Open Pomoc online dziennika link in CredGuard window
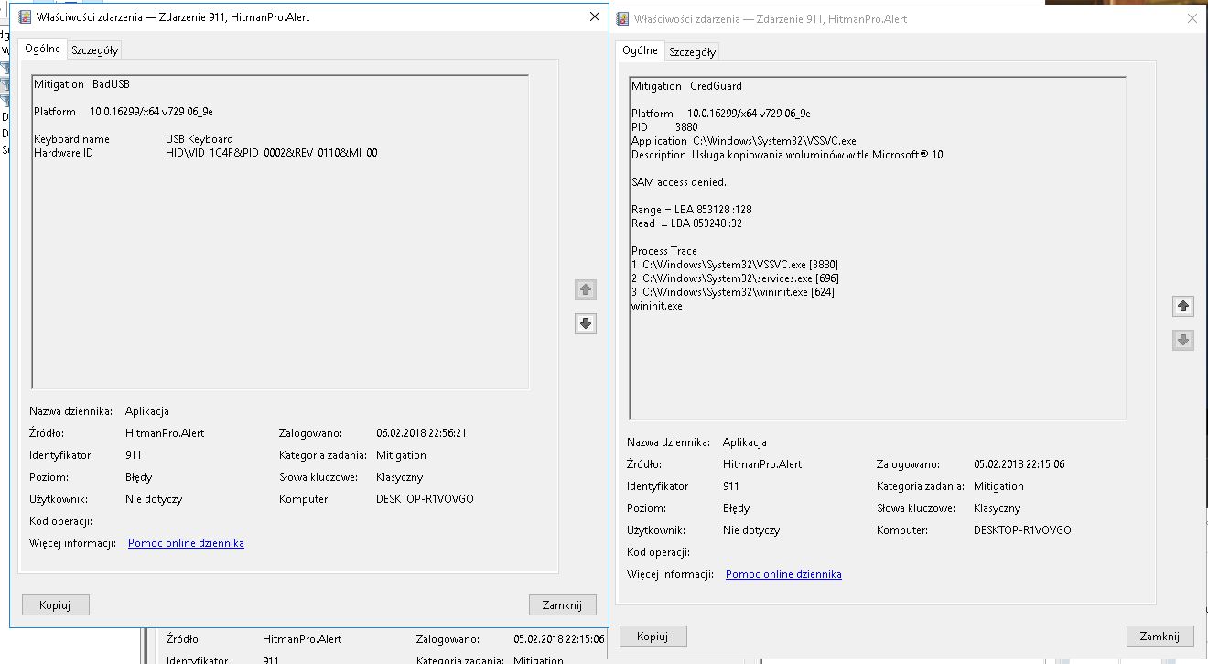Image resolution: width=1208 pixels, height=664 pixels. [783, 574]
